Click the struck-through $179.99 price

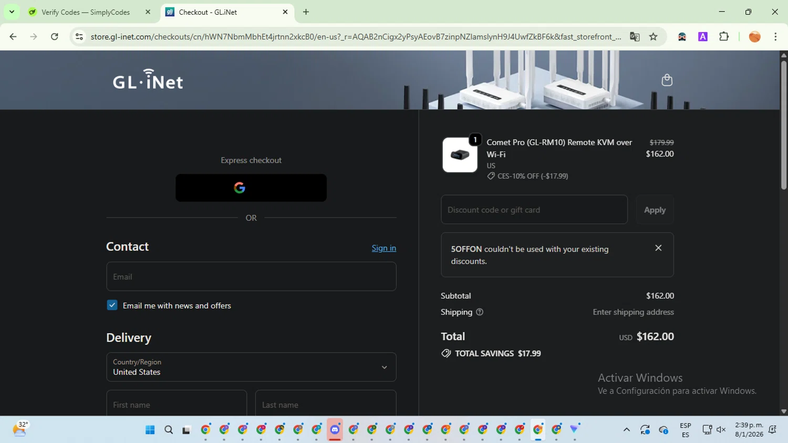[x=661, y=142]
